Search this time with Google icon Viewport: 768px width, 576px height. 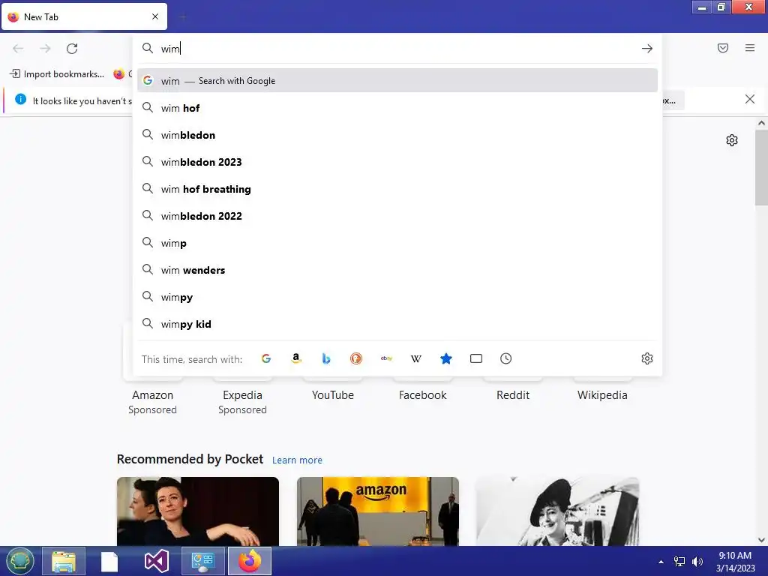coord(266,358)
